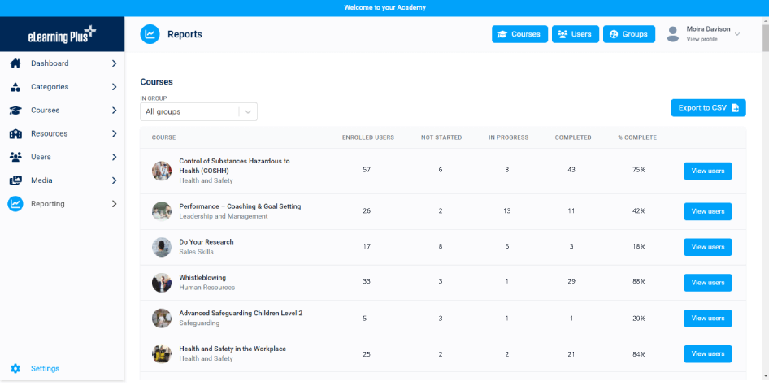
Task: Click the Dashboard home icon in sidebar
Action: tap(15, 63)
